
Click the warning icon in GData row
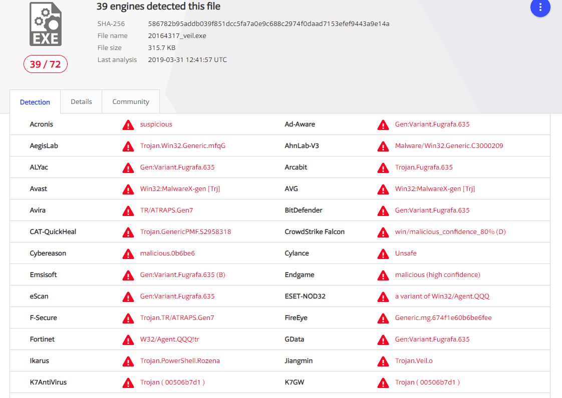coord(383,339)
